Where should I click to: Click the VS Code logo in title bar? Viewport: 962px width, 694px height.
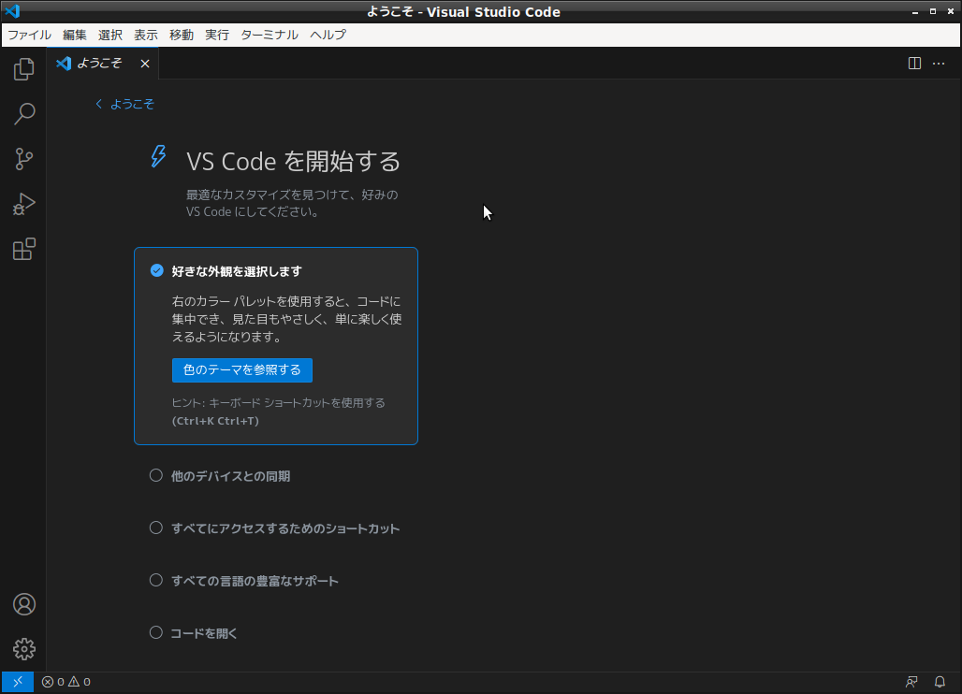pos(12,11)
